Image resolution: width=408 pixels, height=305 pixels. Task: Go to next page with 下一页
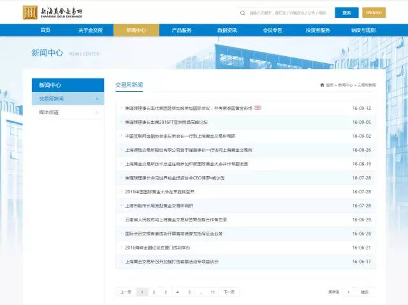(x=229, y=292)
